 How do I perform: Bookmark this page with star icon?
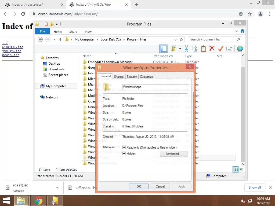click(250, 14)
